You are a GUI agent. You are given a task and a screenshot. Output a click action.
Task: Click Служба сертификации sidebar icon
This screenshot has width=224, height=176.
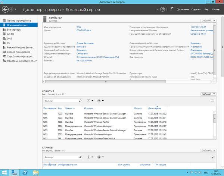[x=4, y=56]
